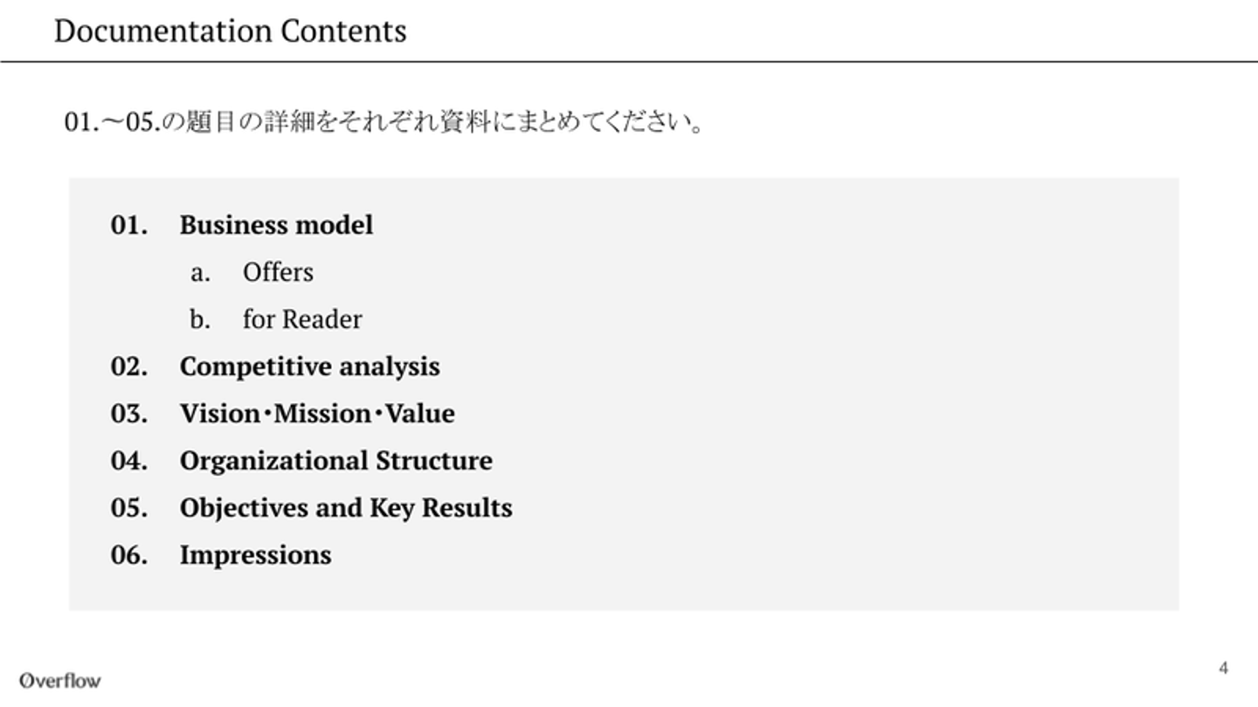
Task: Click the slide page number 4
Action: (1223, 669)
